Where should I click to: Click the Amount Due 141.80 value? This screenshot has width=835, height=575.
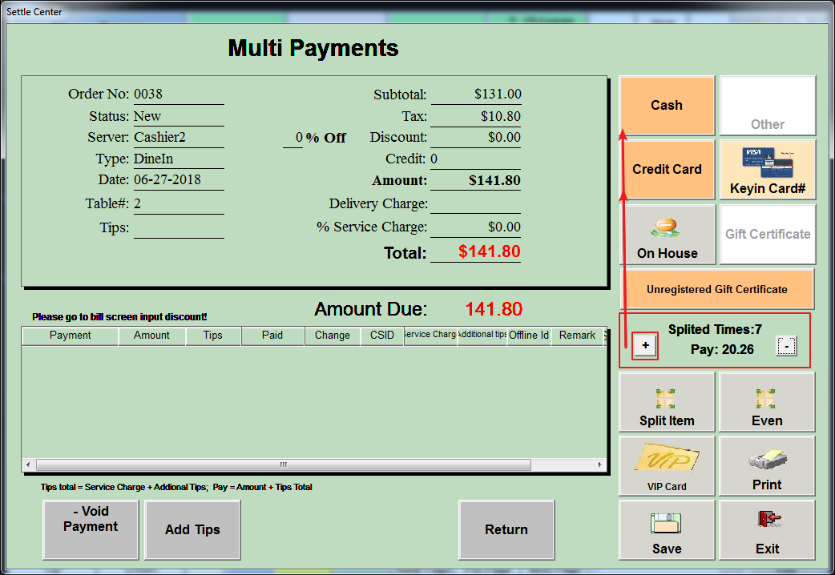click(x=494, y=309)
